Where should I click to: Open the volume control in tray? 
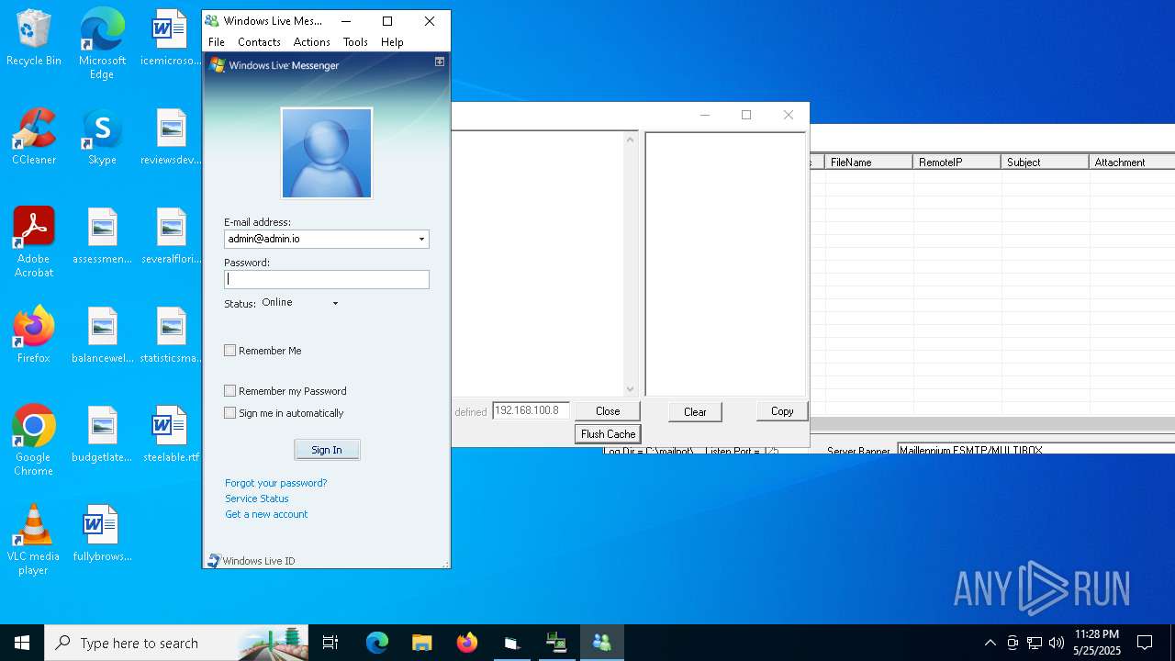(1057, 643)
